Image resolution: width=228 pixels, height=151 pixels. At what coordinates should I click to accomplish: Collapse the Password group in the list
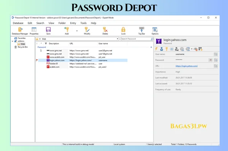click(x=151, y=47)
